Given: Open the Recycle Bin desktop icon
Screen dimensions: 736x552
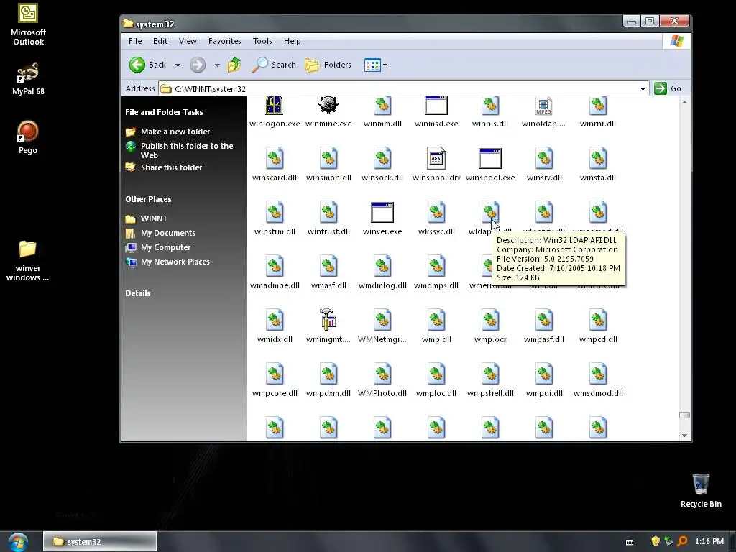Looking at the screenshot, I should [701, 490].
